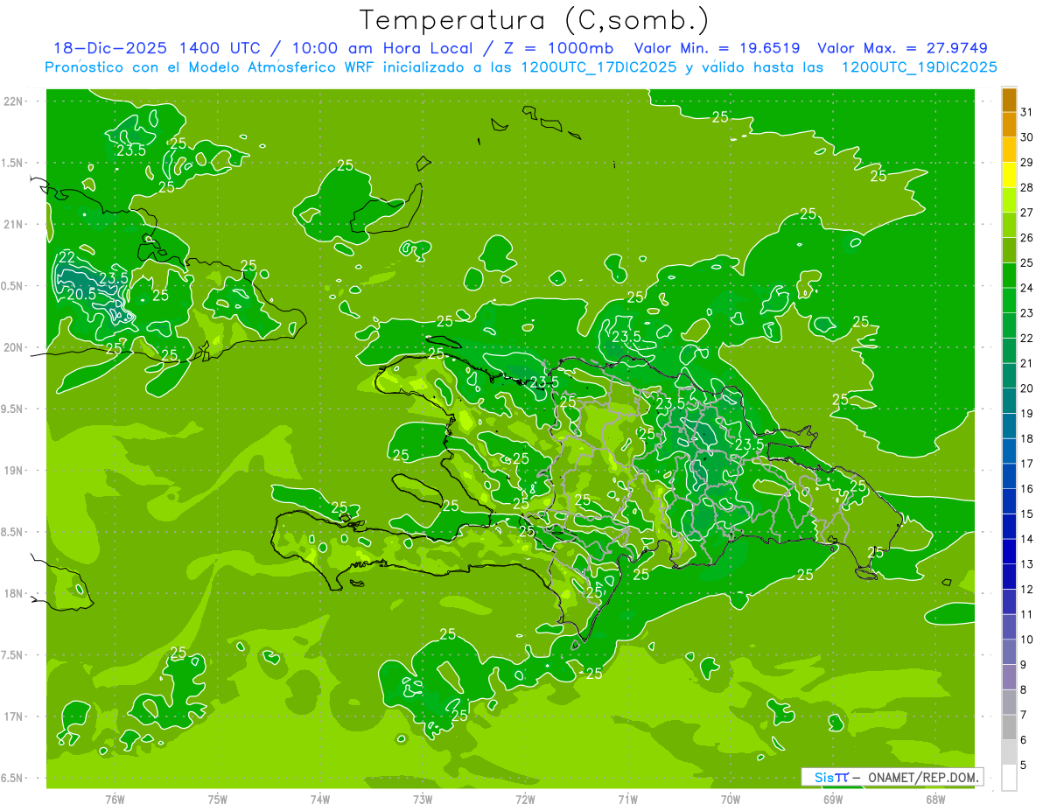Click the '20.5' contour label on map
The width and height of the screenshot is (1050, 811).
(x=80, y=295)
